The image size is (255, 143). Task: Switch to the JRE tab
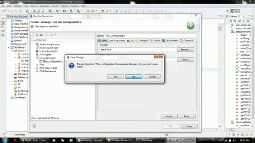(130, 41)
